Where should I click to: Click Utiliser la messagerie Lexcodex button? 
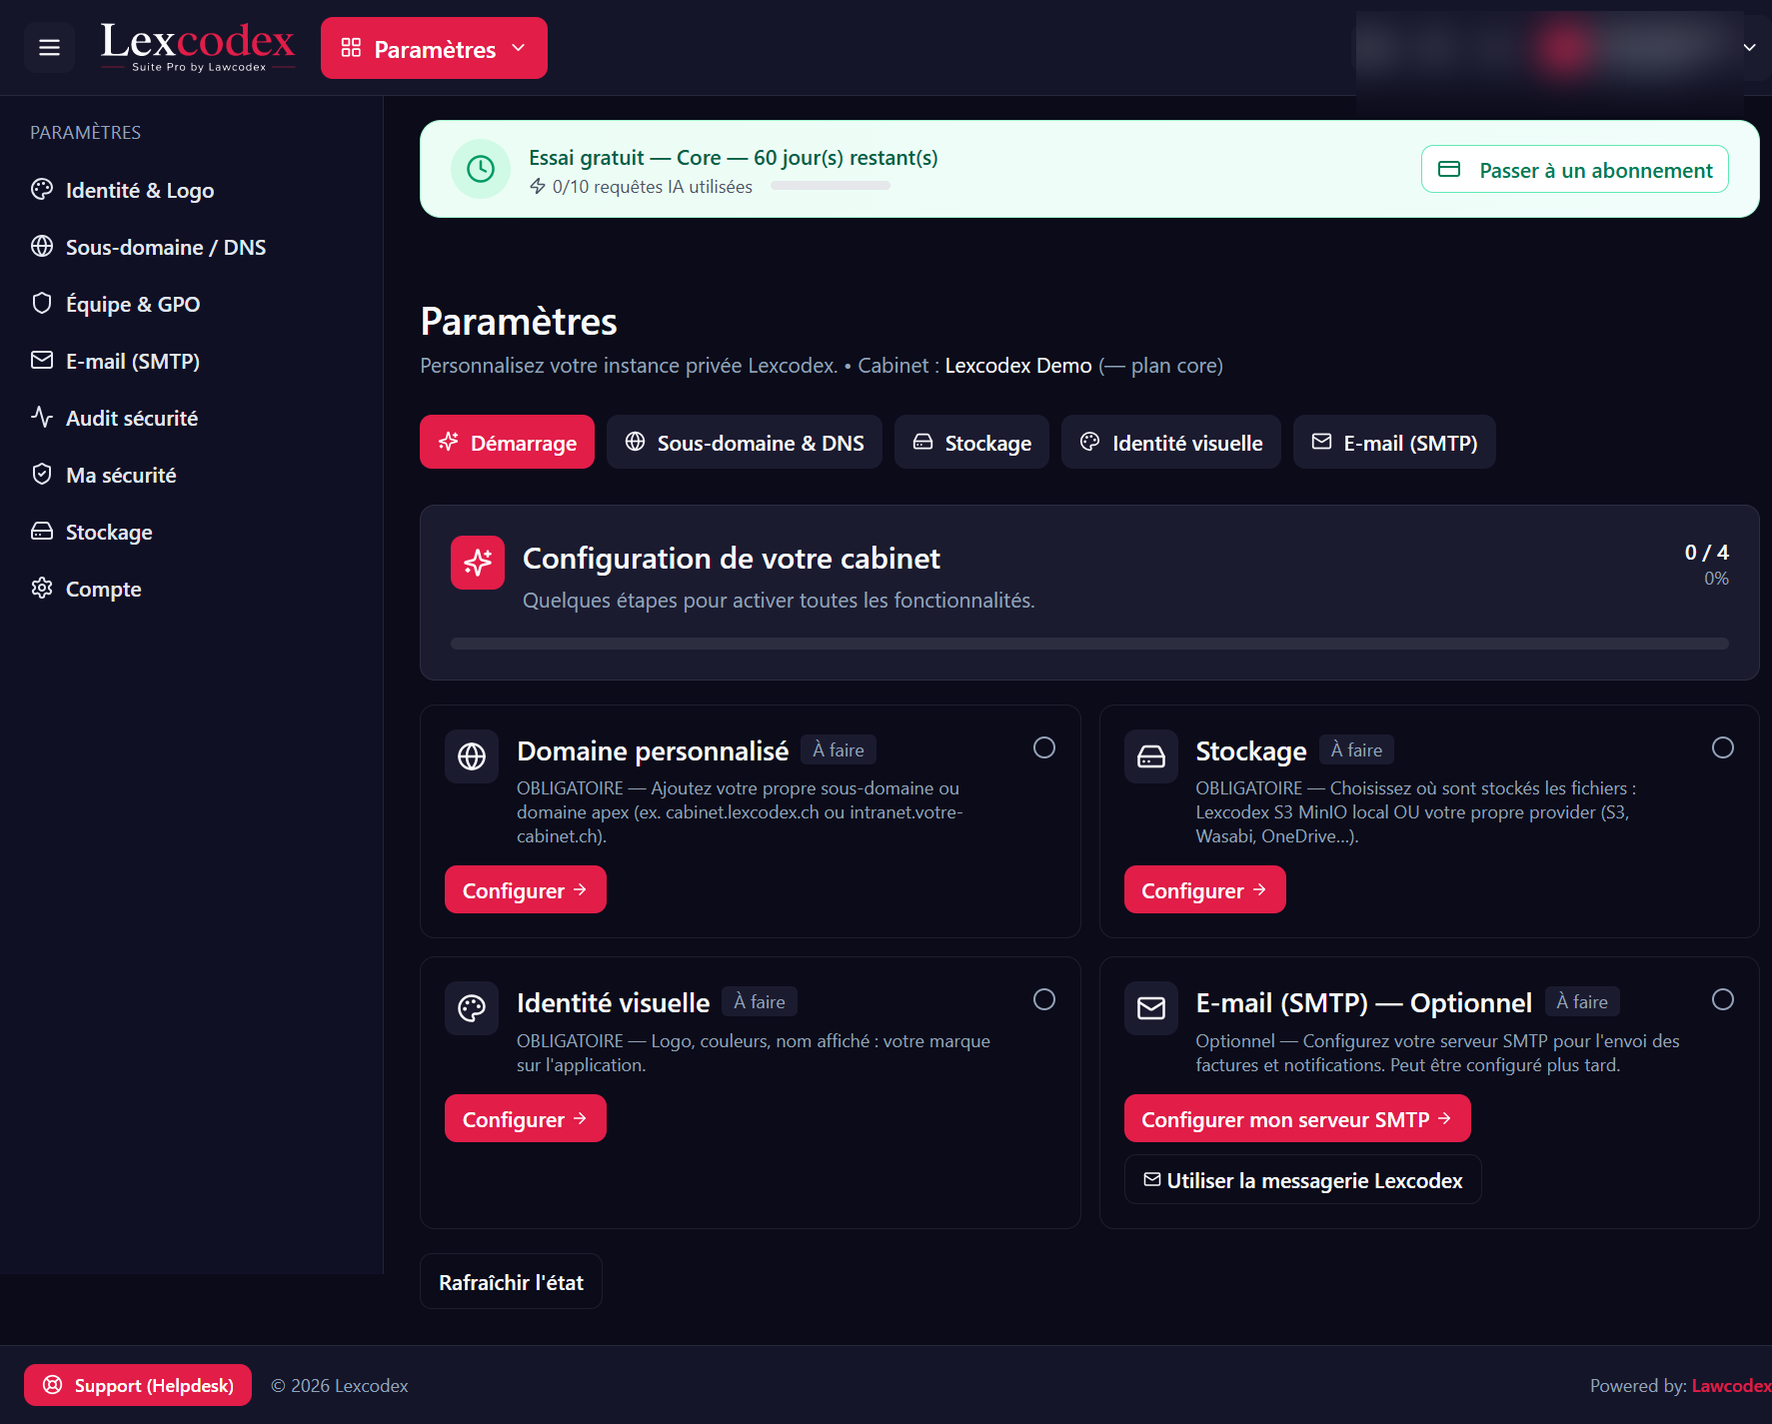pos(1302,1180)
